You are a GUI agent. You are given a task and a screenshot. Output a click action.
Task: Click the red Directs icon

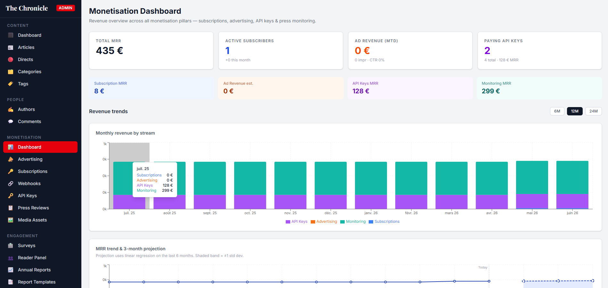click(11, 59)
